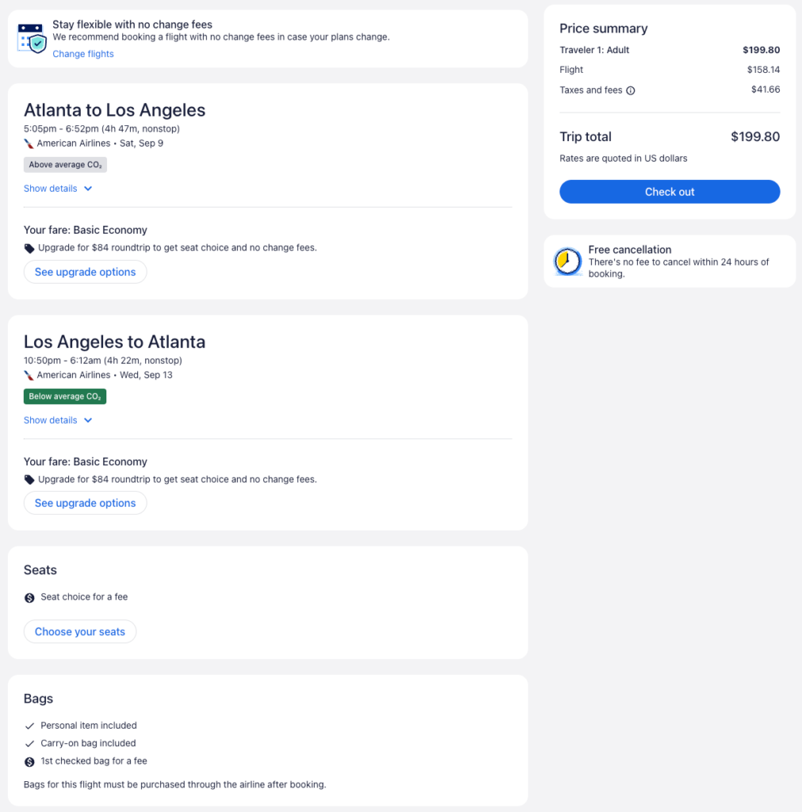
Task: Click the flexible booking calendar shield icon
Action: [x=33, y=38]
